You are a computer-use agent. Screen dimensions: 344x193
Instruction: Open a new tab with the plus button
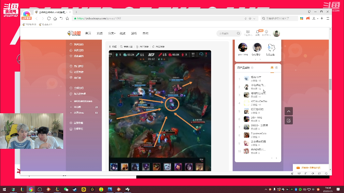tap(76, 12)
